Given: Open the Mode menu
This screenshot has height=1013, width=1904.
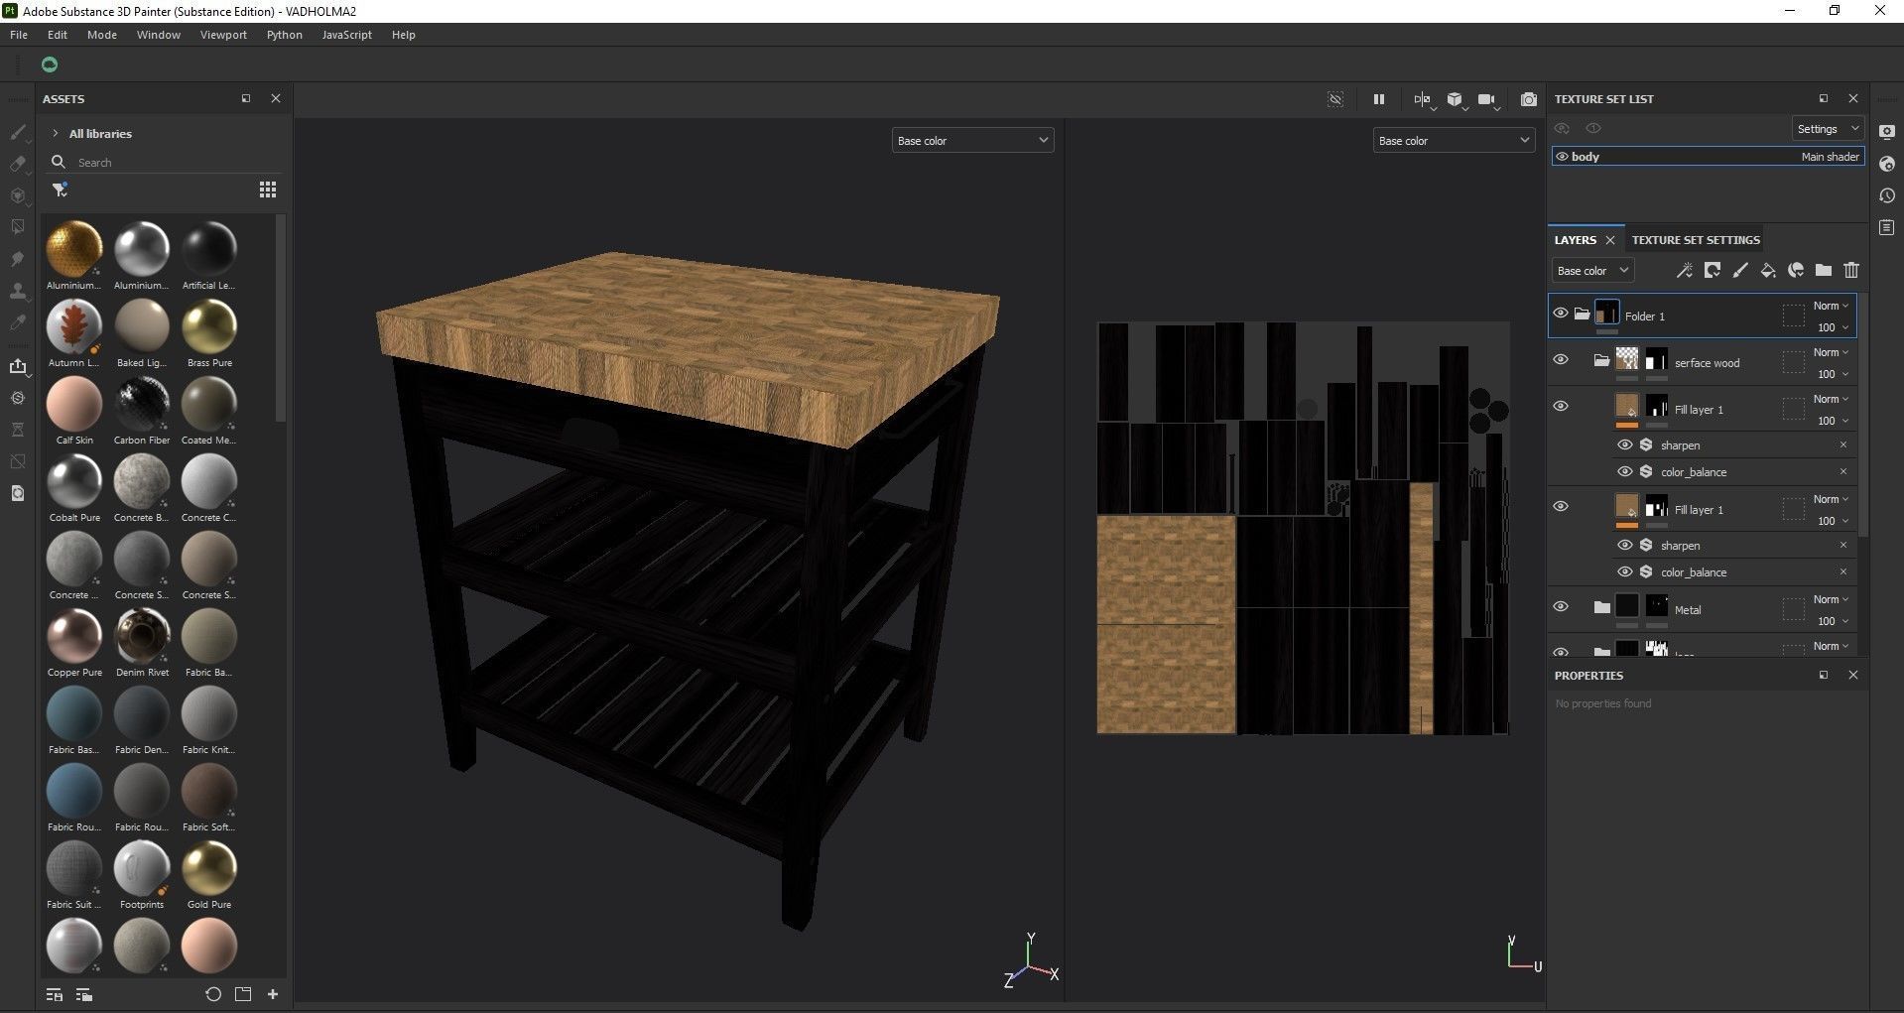Looking at the screenshot, I should [x=102, y=35].
